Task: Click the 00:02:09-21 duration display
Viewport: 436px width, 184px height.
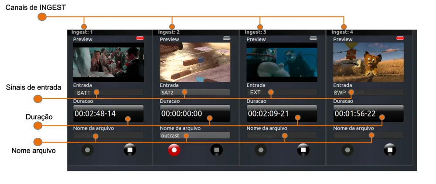Action: pos(282,114)
